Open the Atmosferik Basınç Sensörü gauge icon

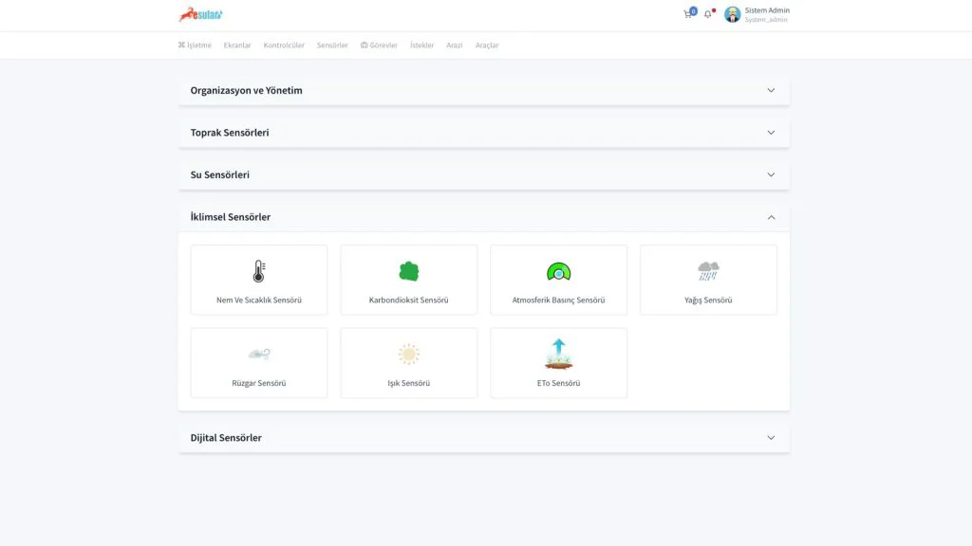coord(558,273)
